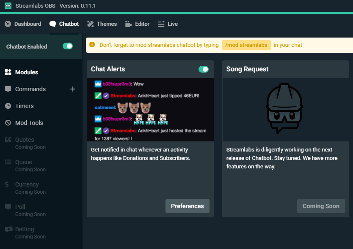
Task: Click the Mod Tools ban icon
Action: tap(8, 123)
